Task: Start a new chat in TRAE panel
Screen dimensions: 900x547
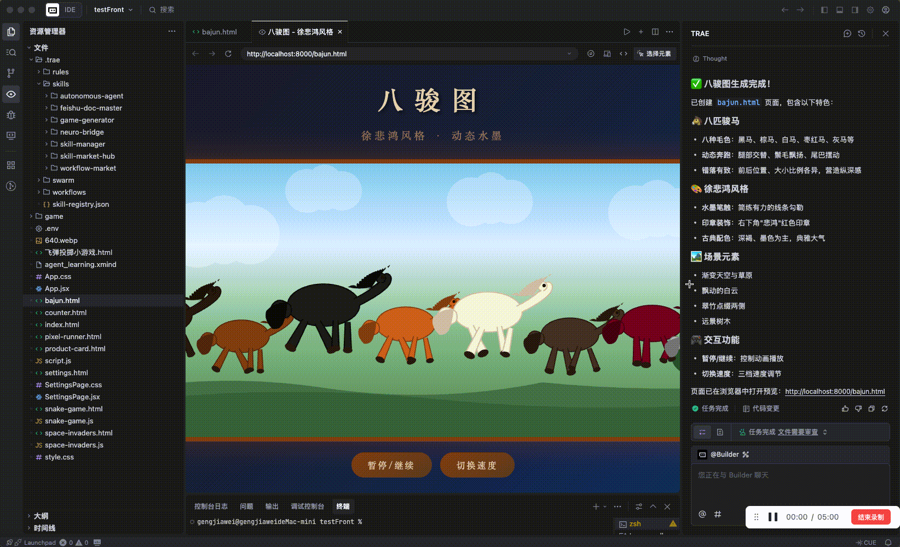Action: 847,33
